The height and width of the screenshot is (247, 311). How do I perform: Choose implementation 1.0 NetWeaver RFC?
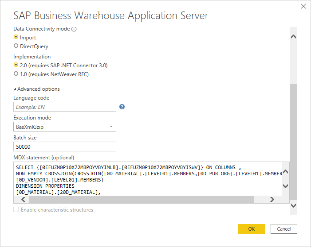[16, 74]
